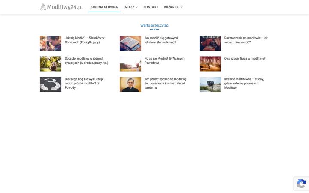Viewport: 309px width, 193px height.
Task: Open article Sposoby modlitwy w różnych sytuacjach
Action: click(x=86, y=60)
